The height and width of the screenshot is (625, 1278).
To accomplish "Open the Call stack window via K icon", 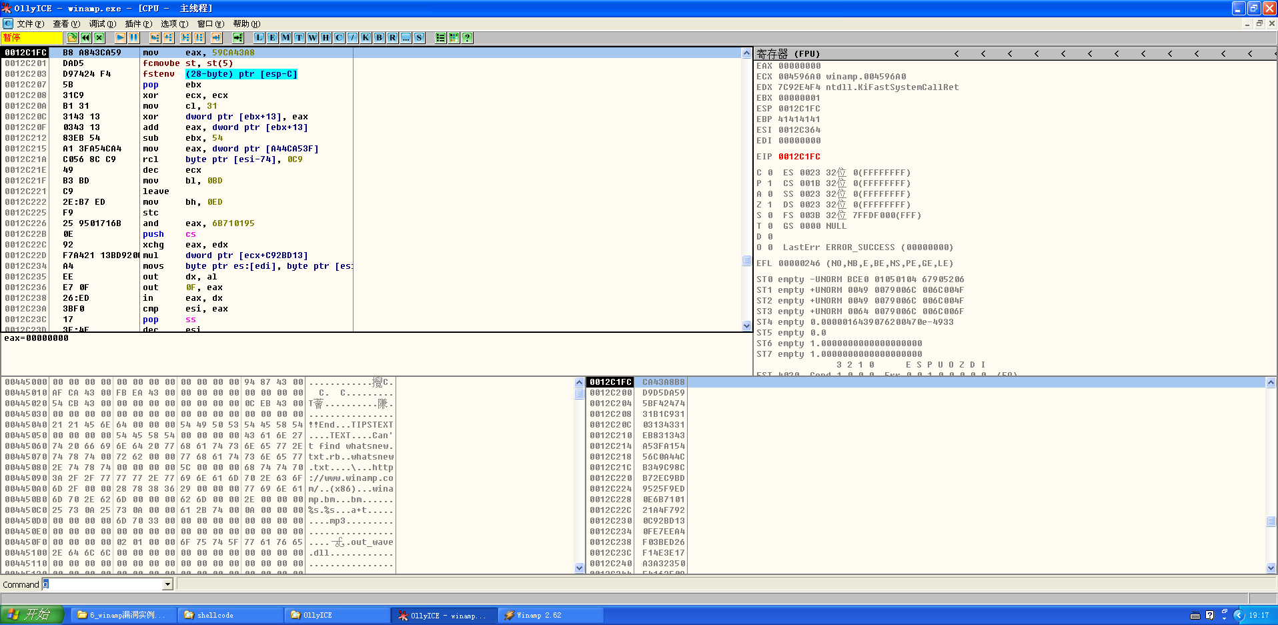I will click(366, 38).
